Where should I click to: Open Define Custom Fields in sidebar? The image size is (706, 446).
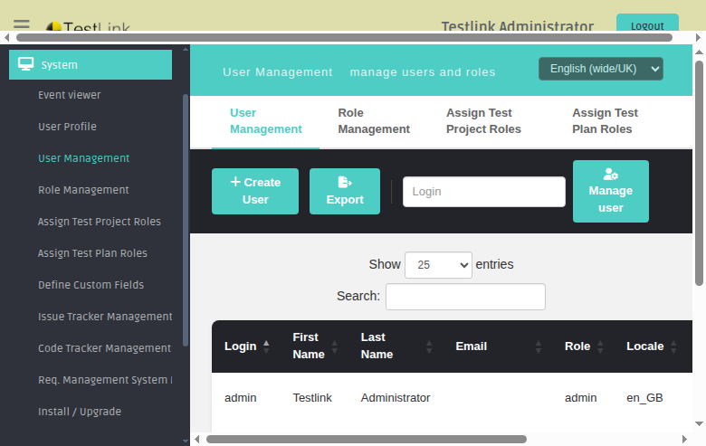pos(91,285)
